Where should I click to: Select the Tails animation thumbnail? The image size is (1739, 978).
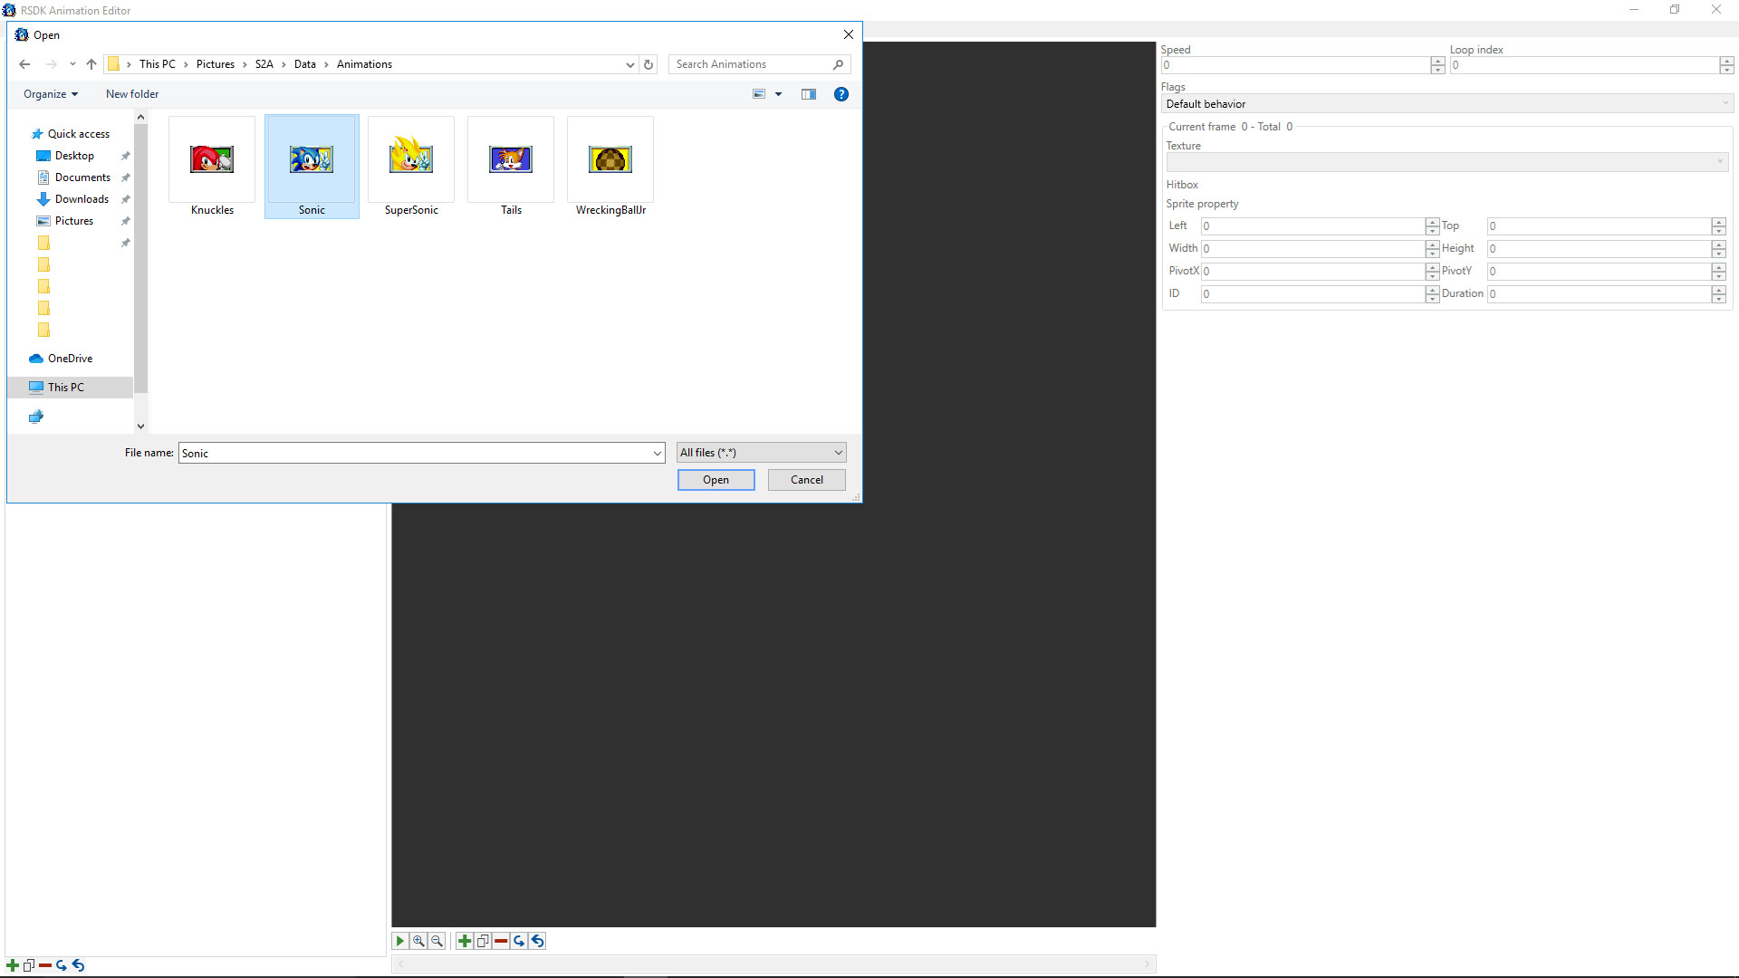tap(510, 159)
